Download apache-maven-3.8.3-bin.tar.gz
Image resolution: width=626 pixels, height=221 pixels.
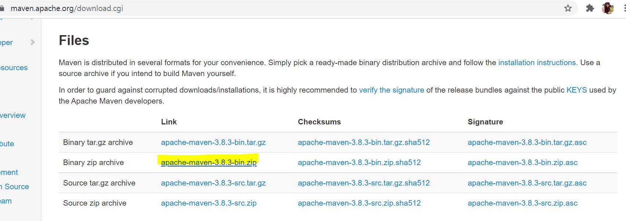[213, 142]
